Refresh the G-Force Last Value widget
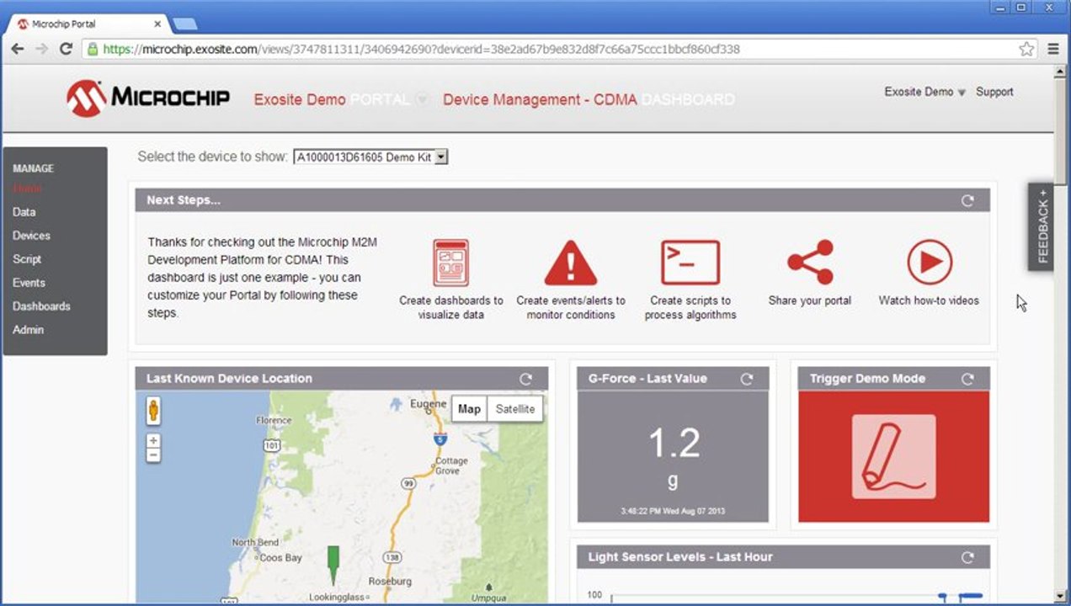The image size is (1071, 606). pyautogui.click(x=747, y=379)
